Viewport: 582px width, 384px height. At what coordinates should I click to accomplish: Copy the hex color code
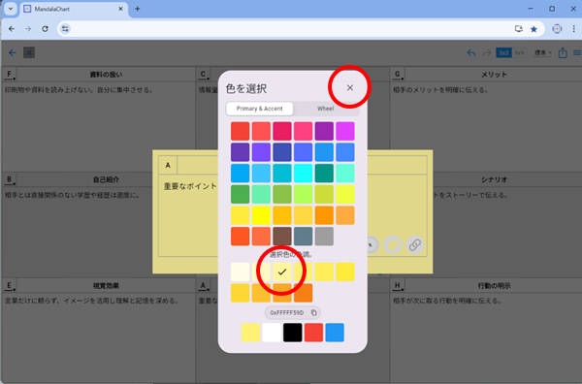(313, 313)
